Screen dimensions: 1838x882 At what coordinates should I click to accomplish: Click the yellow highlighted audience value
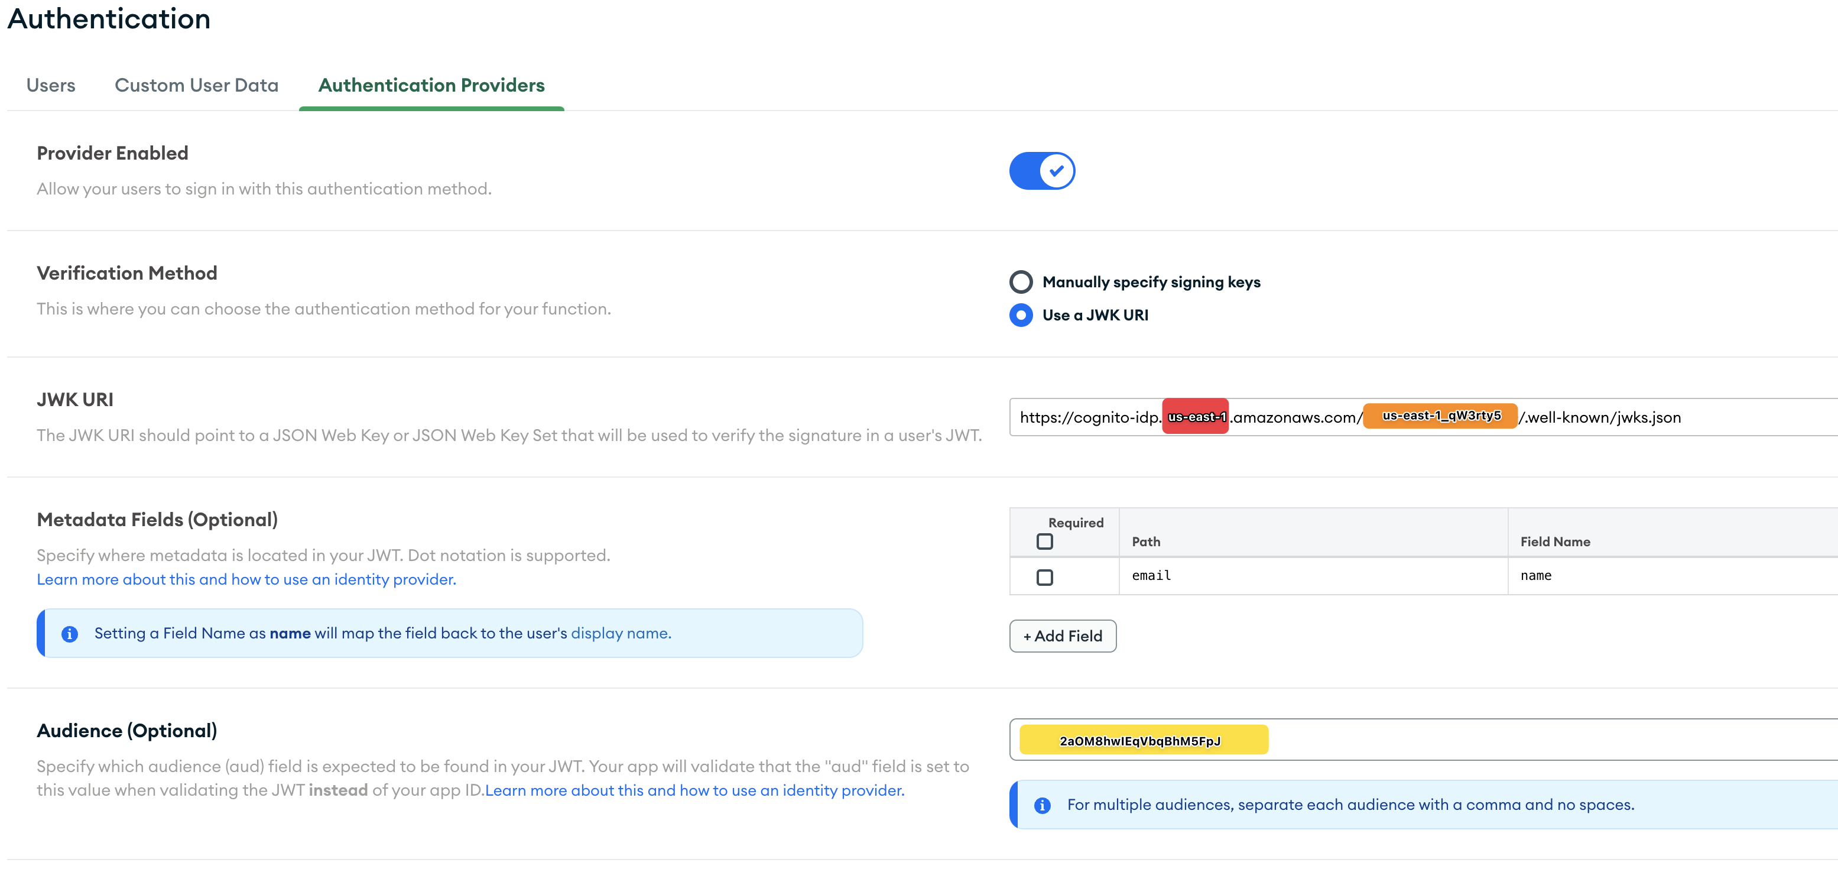point(1142,740)
